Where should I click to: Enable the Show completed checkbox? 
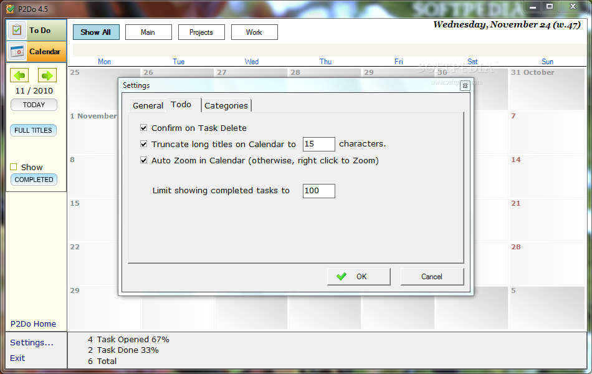click(14, 167)
